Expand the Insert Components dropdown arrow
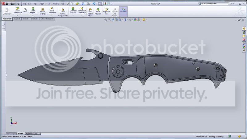Image resolution: width=247 pixels, height=139 pixels. point(17,16)
